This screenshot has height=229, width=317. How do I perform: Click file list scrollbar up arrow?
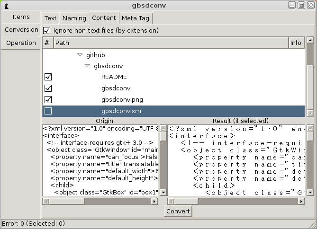click(310, 40)
